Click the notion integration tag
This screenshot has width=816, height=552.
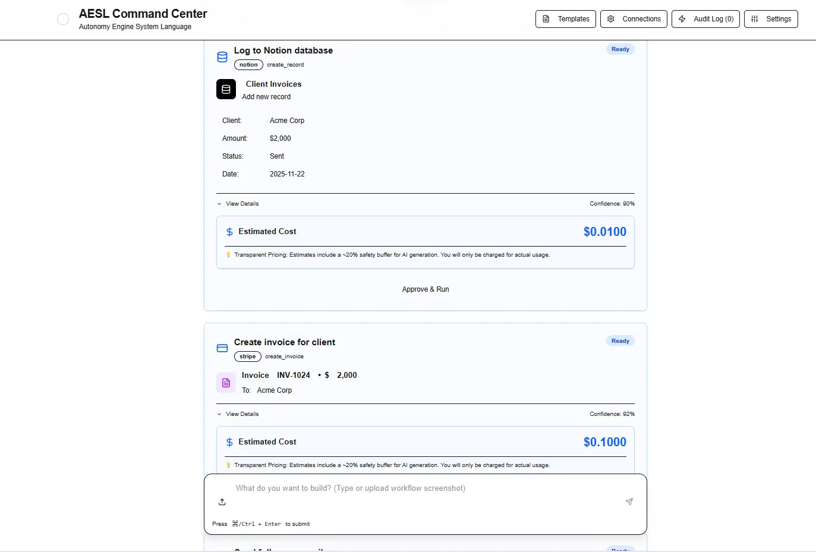click(x=248, y=65)
